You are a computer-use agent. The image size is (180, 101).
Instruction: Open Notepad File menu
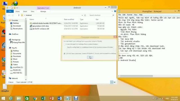pyautogui.click(x=120, y=15)
